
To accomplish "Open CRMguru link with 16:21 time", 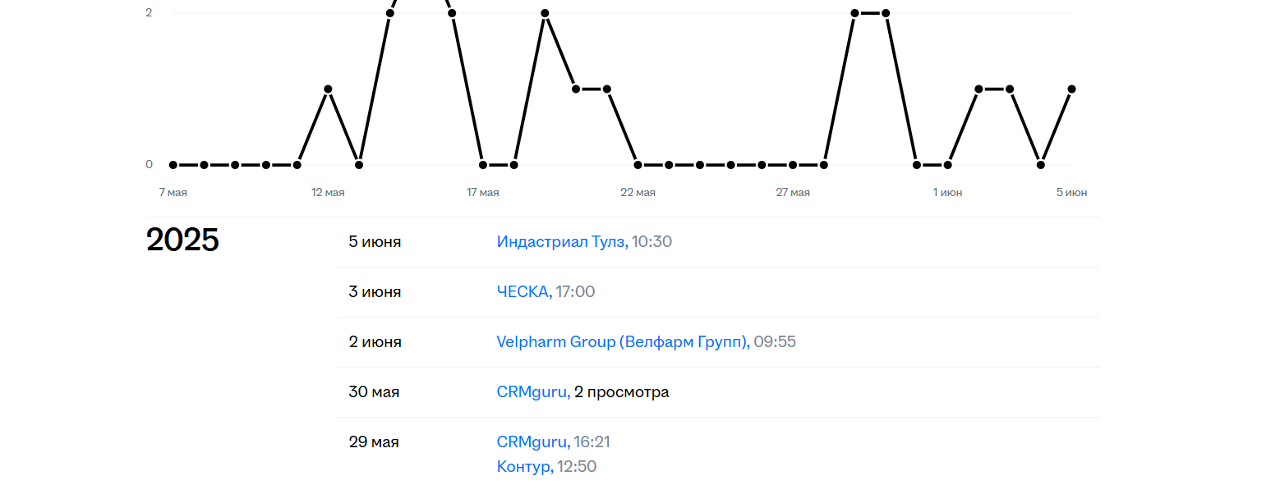I will (x=532, y=442).
